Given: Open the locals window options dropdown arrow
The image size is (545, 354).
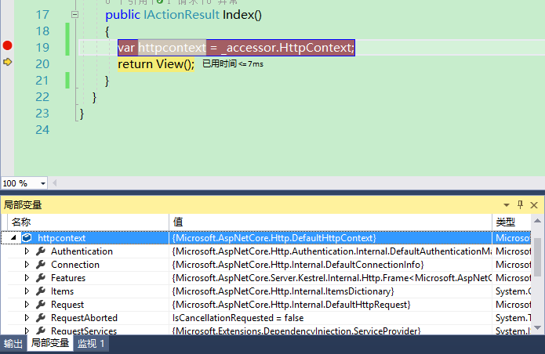Looking at the screenshot, I should coord(507,205).
